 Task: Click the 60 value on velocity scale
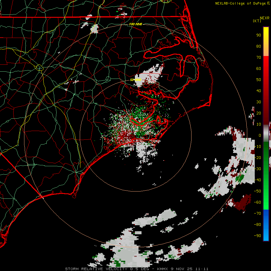(259, 69)
